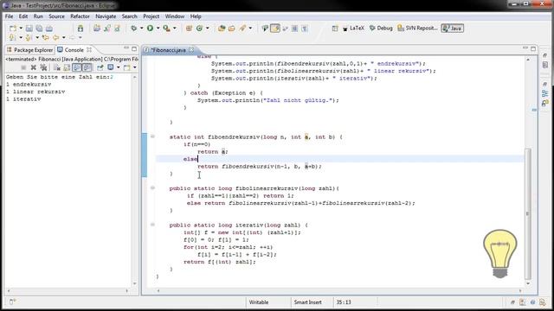Click 'Smart Insert' in the status bar
Image resolution: width=554 pixels, height=311 pixels.
click(308, 302)
